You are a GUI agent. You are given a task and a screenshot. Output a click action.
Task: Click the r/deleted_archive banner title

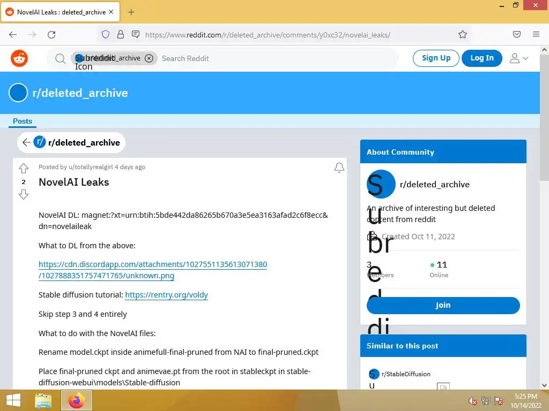(x=80, y=93)
